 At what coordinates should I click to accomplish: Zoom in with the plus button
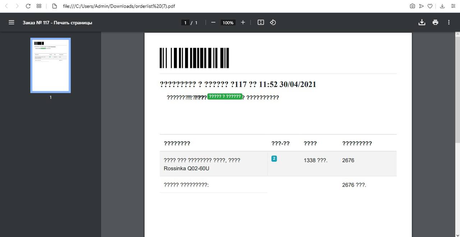(243, 22)
